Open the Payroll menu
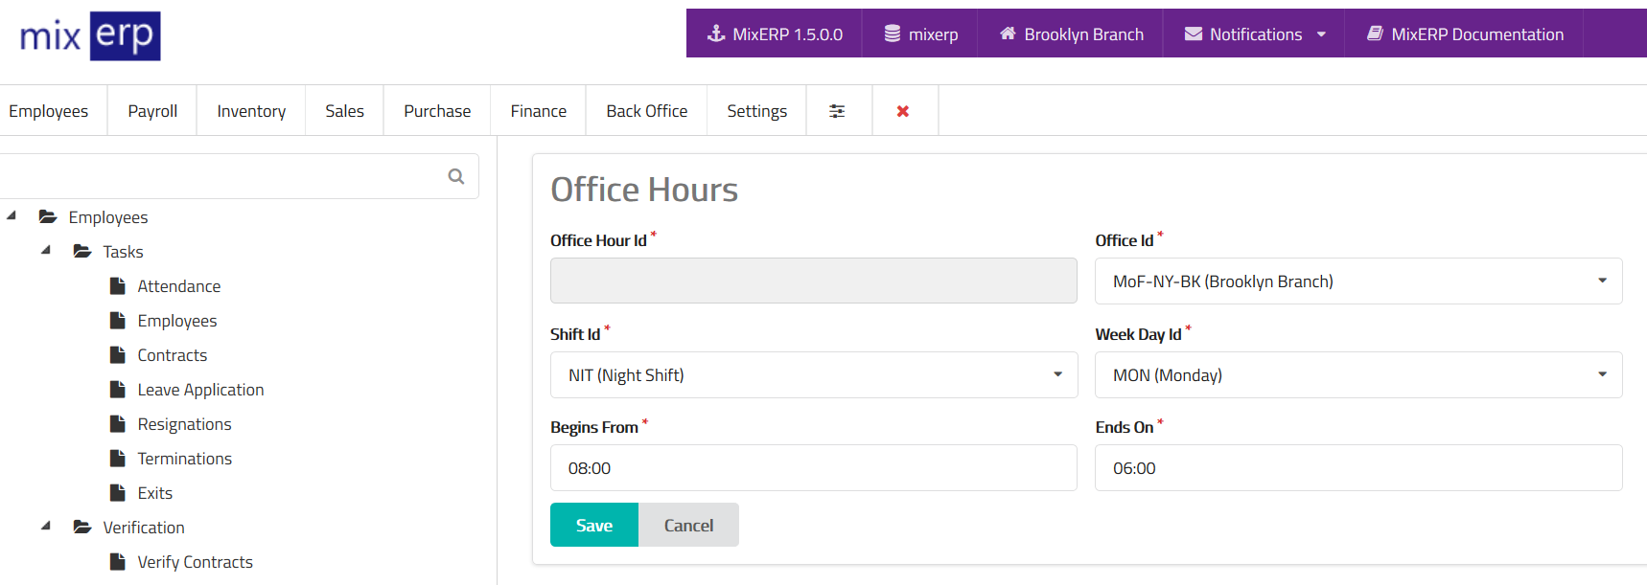Screen dimensions: 1647x585 tap(152, 111)
